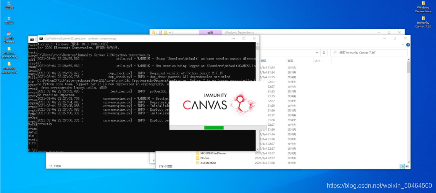Image resolution: width=436 pixels, height=193 pixels.
Task: Click the osdetection folder icon
Action: click(x=198, y=163)
